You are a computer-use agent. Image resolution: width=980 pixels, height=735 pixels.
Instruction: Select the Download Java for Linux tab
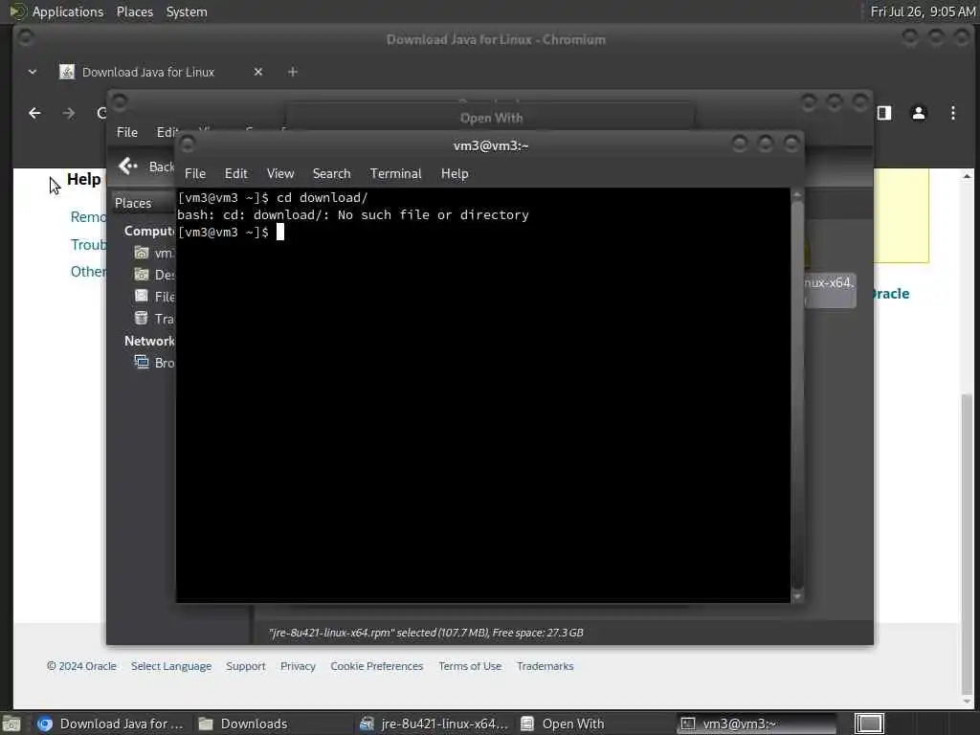[x=148, y=72]
